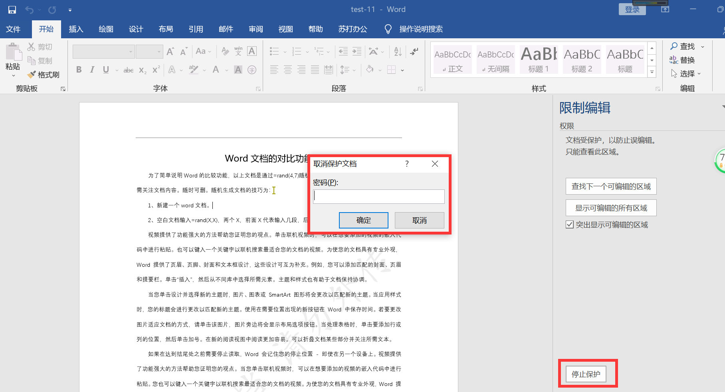Open the Find dropdown arrow
Screen dimensions: 725x392
click(x=703, y=47)
